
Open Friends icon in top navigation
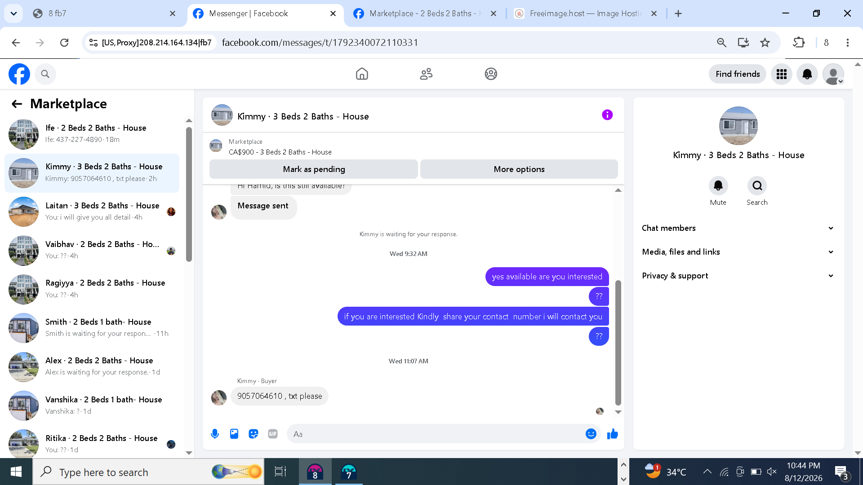426,74
